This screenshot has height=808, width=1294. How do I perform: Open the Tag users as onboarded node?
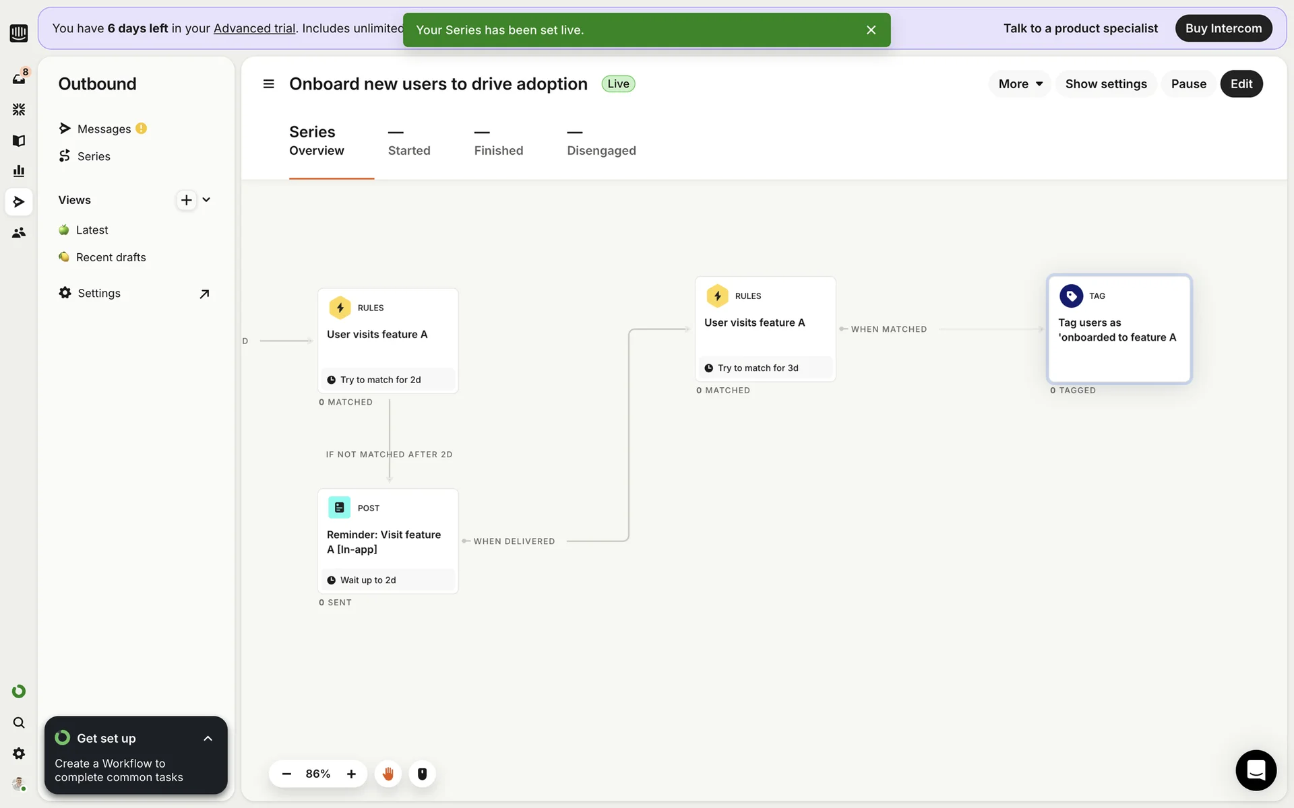click(x=1119, y=329)
